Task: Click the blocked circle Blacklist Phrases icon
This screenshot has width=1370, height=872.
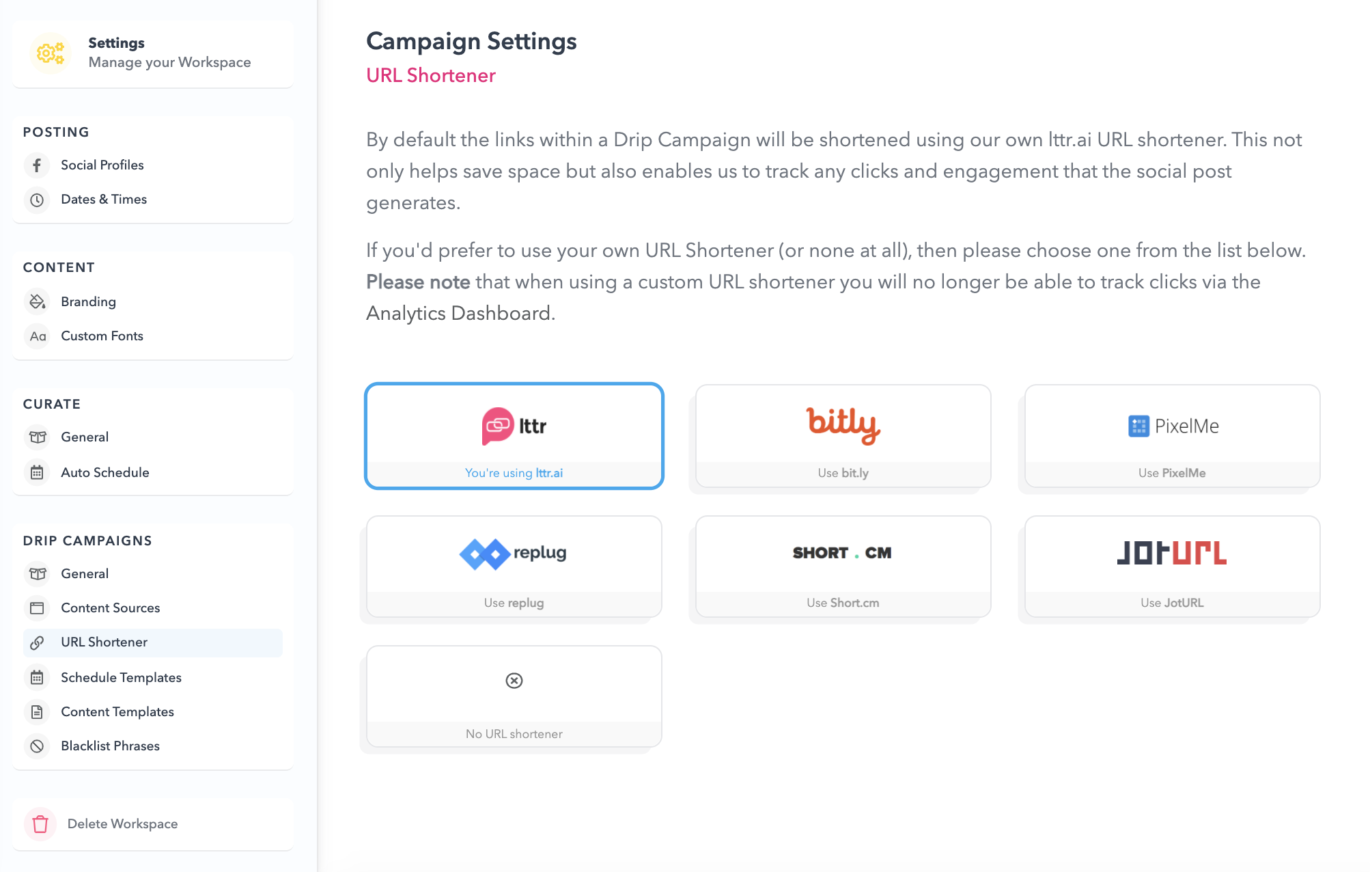Action: (37, 746)
